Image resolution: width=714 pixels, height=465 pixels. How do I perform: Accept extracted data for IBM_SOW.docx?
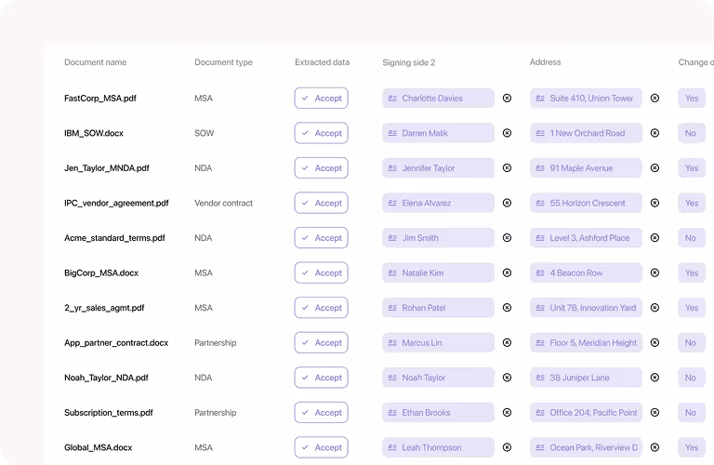(321, 133)
